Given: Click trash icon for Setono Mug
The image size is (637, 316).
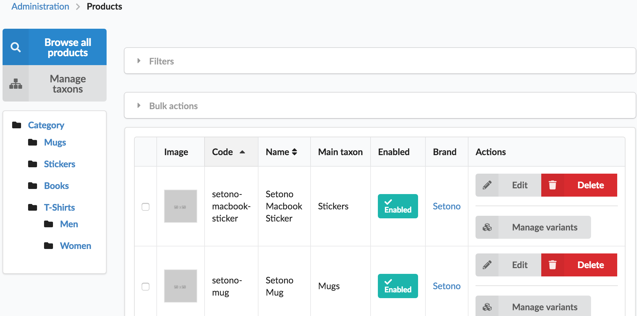Looking at the screenshot, I should 552,265.
